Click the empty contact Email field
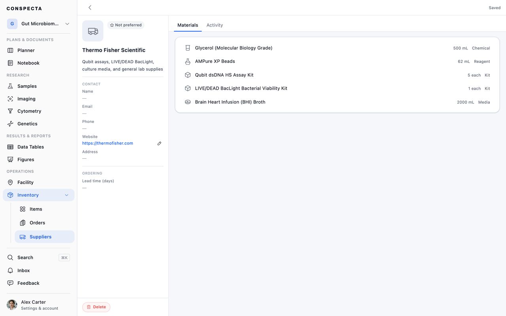506x316 pixels. point(123,113)
